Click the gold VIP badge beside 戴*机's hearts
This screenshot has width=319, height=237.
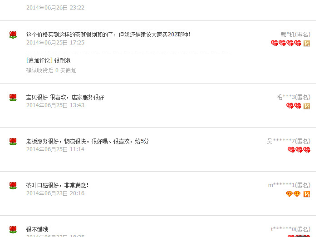point(307,44)
